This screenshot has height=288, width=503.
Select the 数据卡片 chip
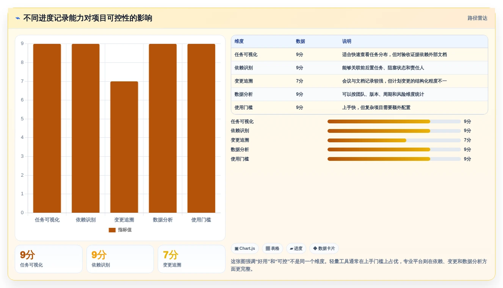click(324, 249)
